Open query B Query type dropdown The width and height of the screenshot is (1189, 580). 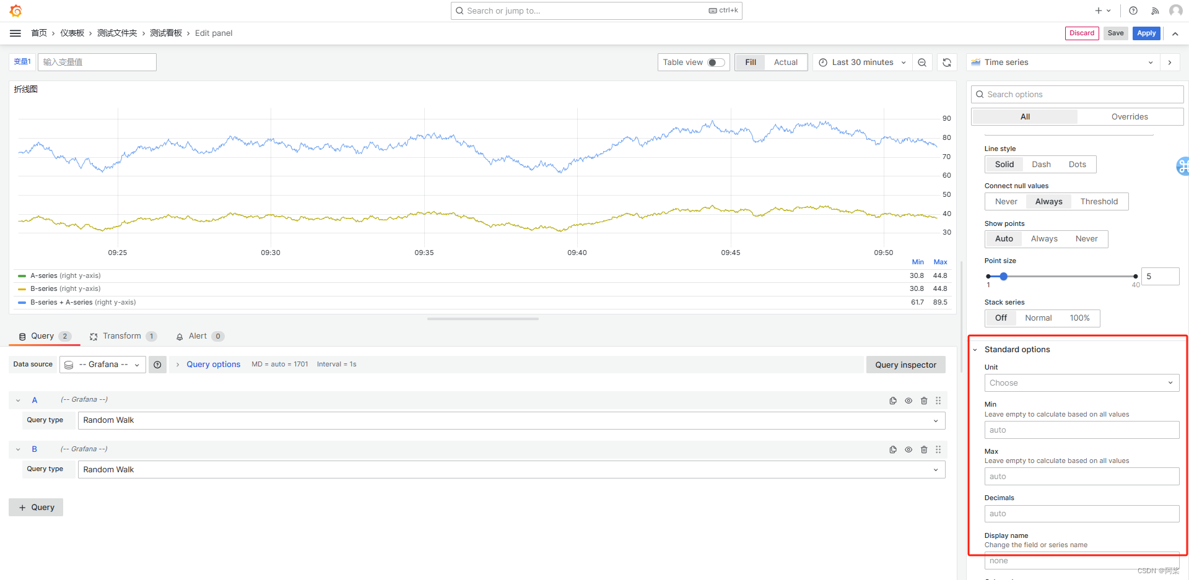[512, 470]
